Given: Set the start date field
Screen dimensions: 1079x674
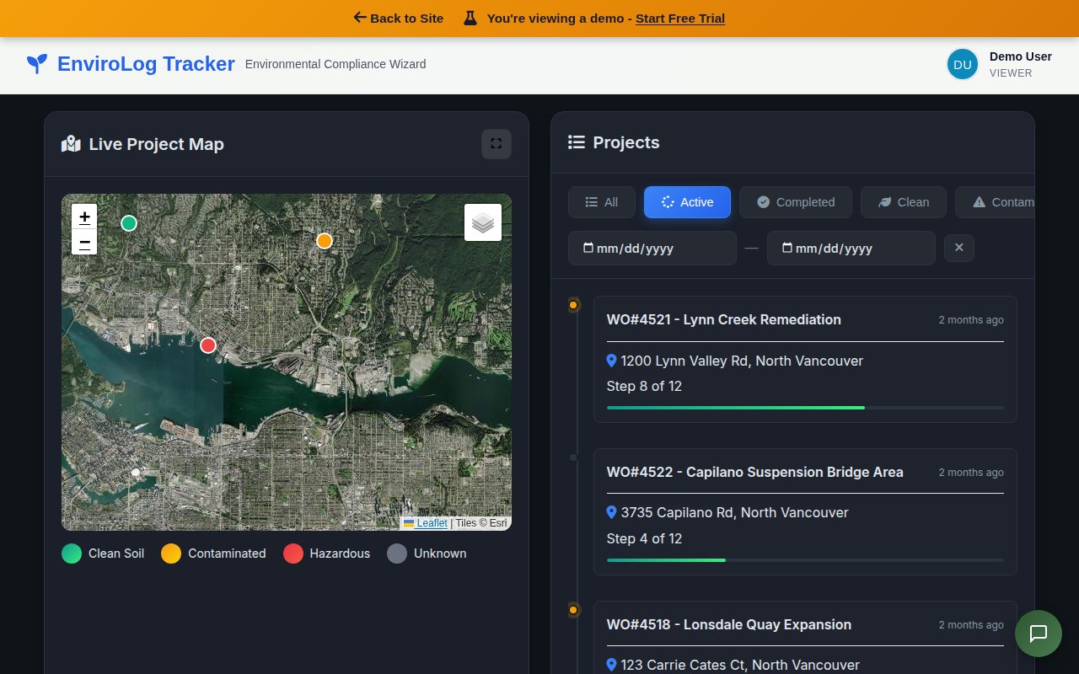Looking at the screenshot, I should coord(652,249).
